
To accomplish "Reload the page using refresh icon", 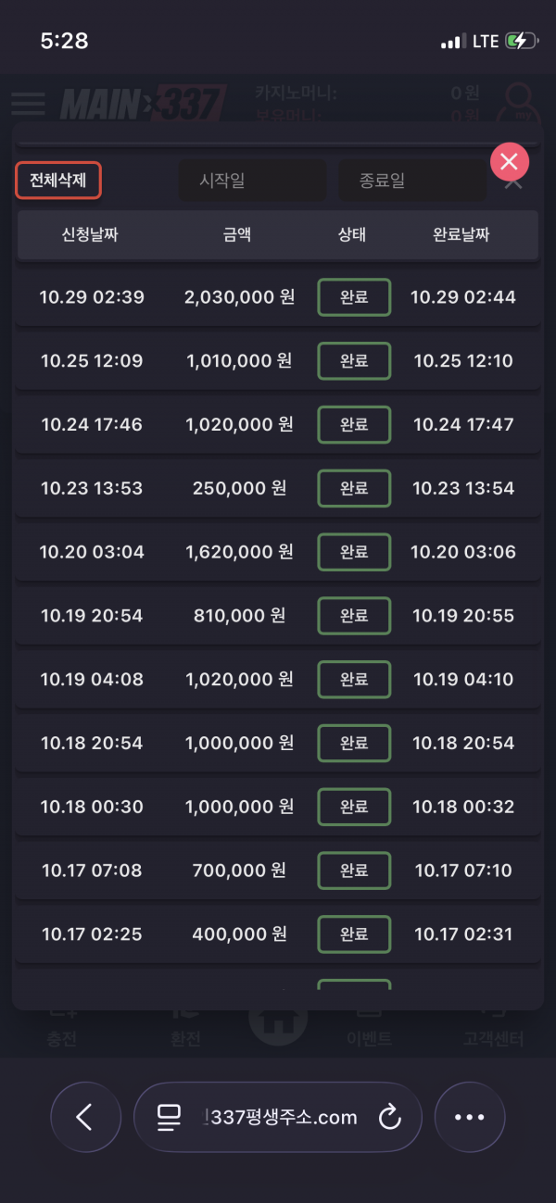I will (390, 1117).
